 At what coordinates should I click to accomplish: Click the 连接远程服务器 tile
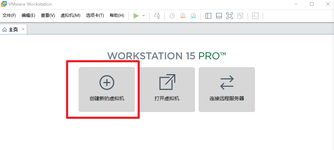(227, 89)
